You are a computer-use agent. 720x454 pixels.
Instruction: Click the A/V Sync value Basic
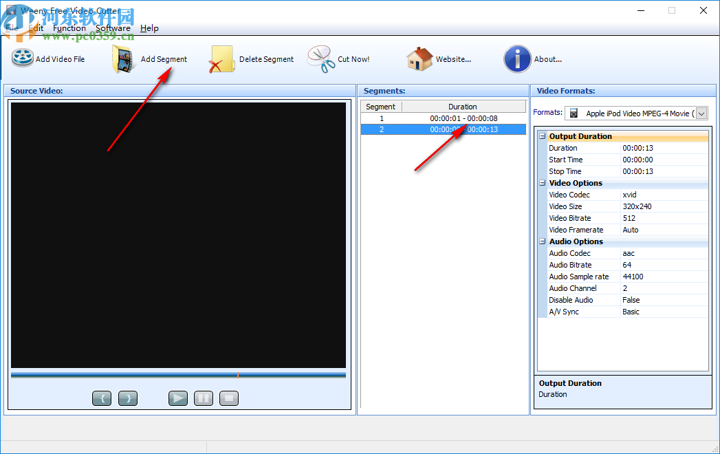(631, 312)
